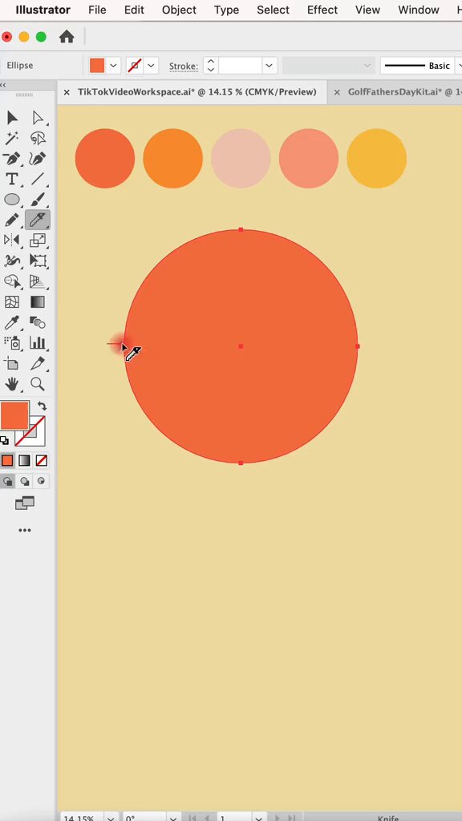
Task: Open the Stroke panel link
Action: (x=184, y=66)
